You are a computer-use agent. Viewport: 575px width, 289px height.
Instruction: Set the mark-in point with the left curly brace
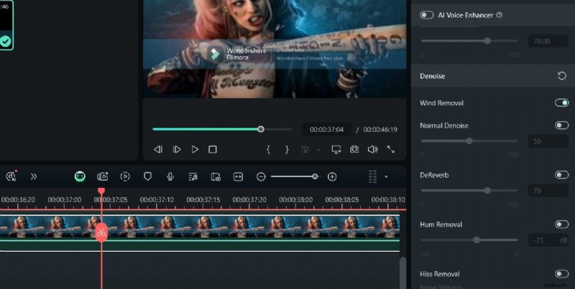(268, 149)
